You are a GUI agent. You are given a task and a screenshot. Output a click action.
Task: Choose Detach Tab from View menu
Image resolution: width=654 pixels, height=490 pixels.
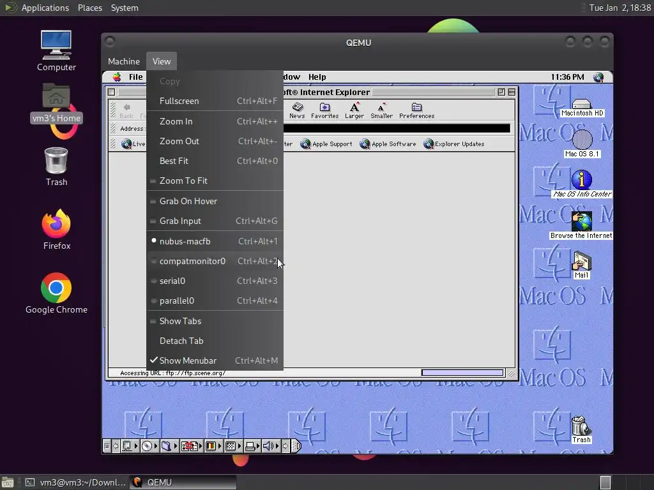tap(215, 341)
